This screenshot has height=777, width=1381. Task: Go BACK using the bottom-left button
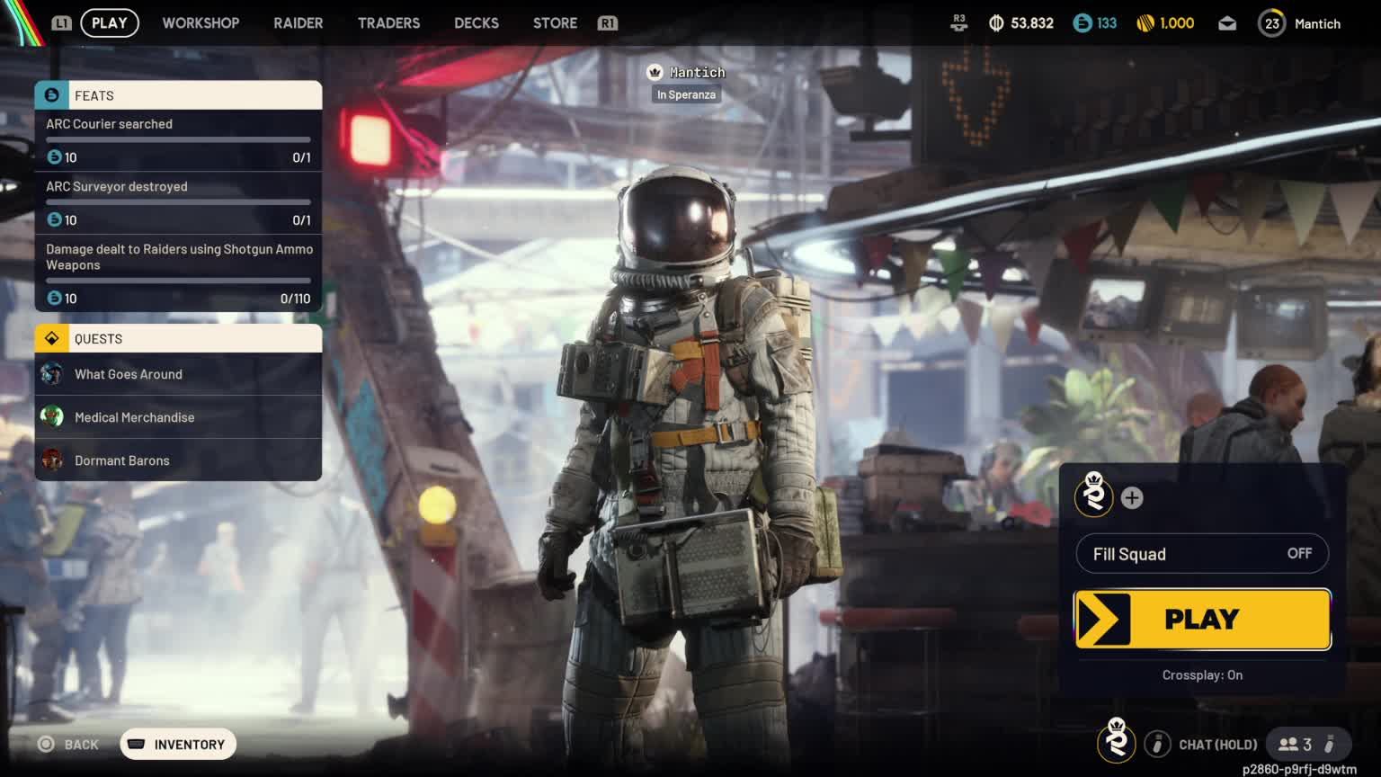68,745
